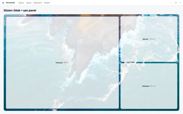Maximize the Pencerek window
Screen dimensions: 183x114
click(x=176, y=3)
